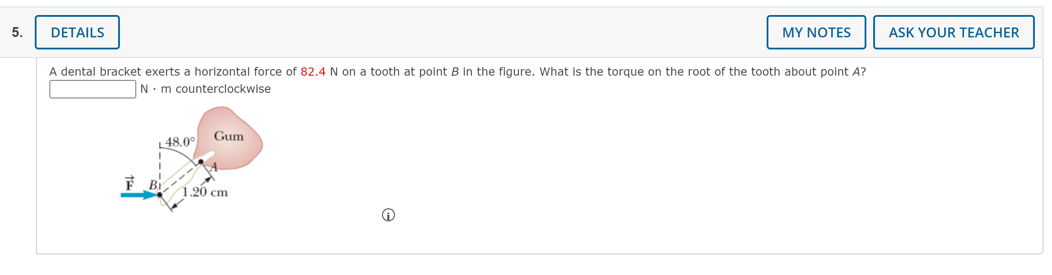Viewport: 1052px width, 275px height.
Task: Click the highlighted force value 82.4
Action: [313, 71]
